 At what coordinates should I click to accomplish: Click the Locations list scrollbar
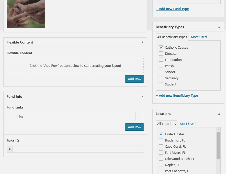click(x=218, y=145)
